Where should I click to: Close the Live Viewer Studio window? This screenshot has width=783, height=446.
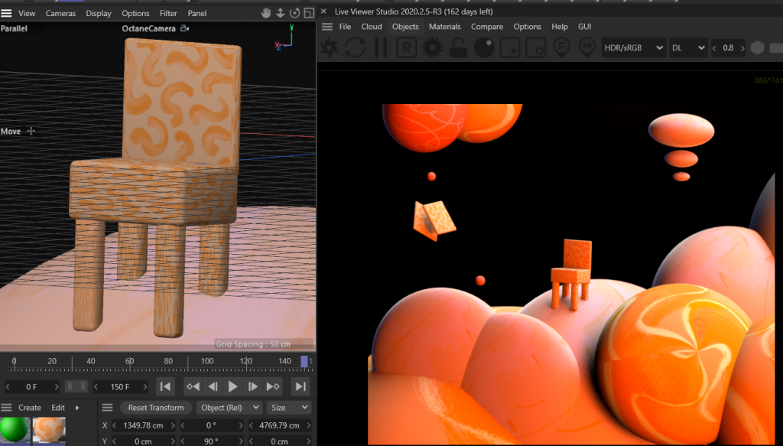pyautogui.click(x=323, y=11)
